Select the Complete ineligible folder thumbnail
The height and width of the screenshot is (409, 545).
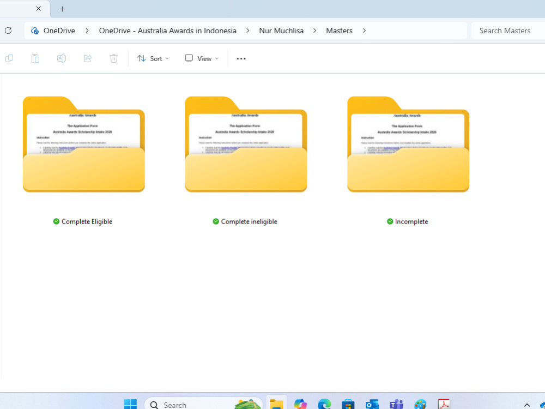click(x=246, y=144)
